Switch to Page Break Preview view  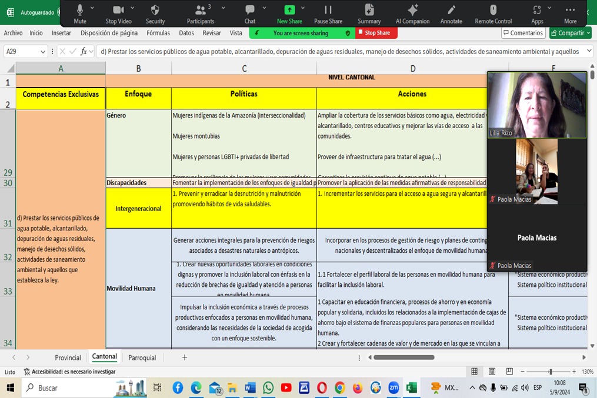tap(509, 372)
